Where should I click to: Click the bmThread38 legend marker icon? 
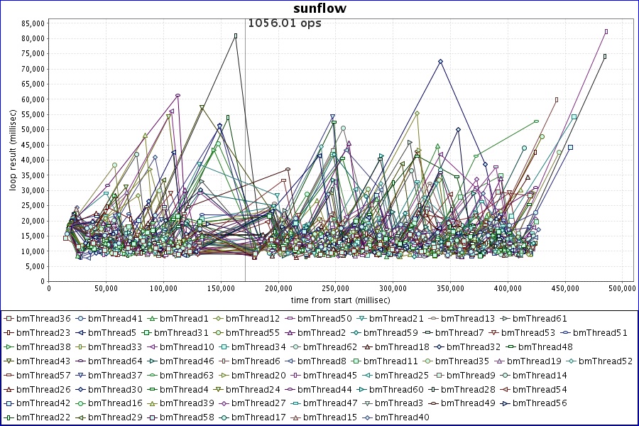[x=9, y=346]
